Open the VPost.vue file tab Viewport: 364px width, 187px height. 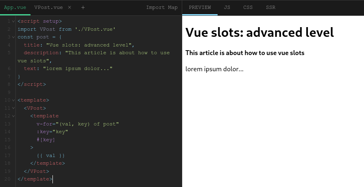click(48, 7)
